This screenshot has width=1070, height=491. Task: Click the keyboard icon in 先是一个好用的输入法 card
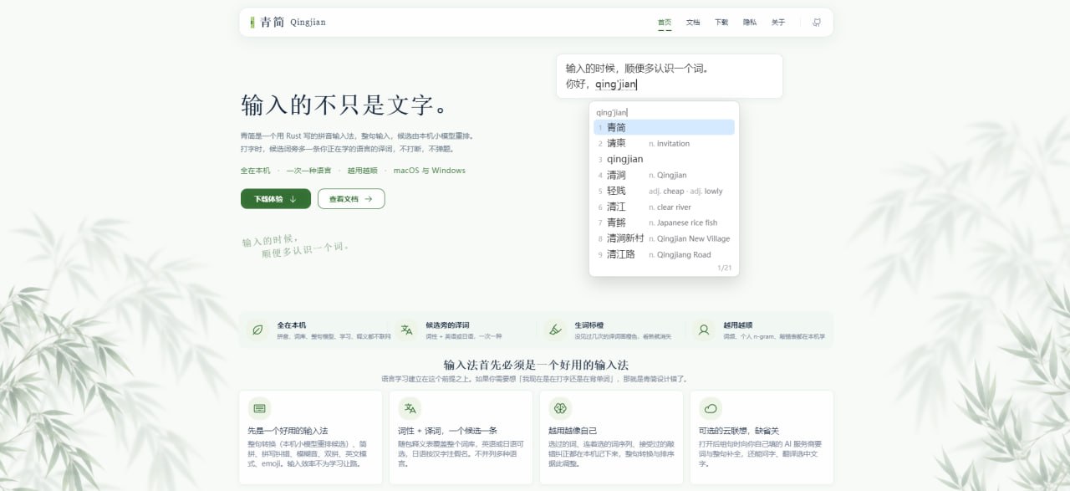(259, 408)
